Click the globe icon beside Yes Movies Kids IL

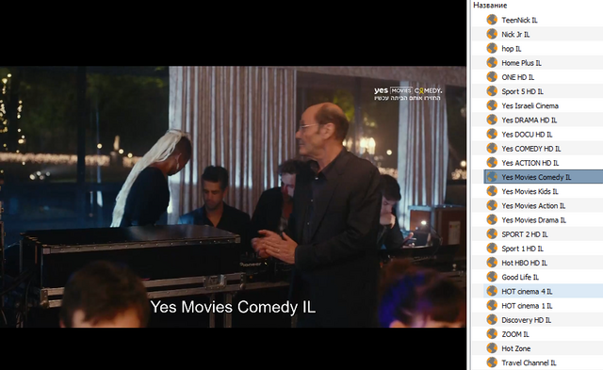[492, 191]
